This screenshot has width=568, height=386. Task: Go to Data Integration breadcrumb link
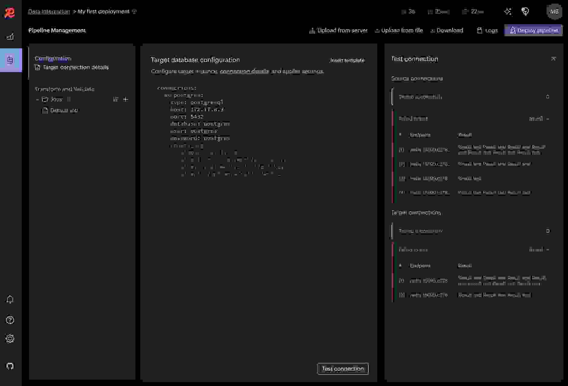(49, 11)
